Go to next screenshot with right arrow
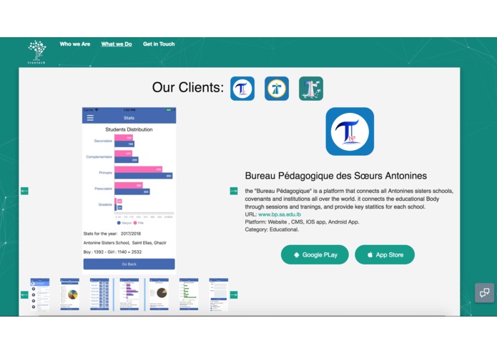 point(234,191)
